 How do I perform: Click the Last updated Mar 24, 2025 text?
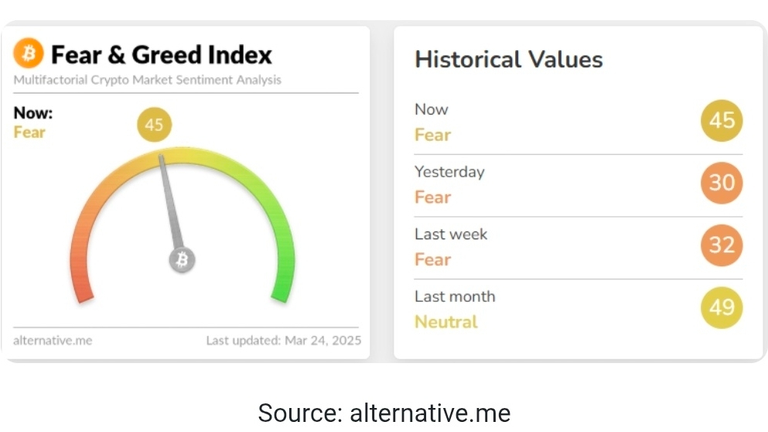pyautogui.click(x=284, y=341)
